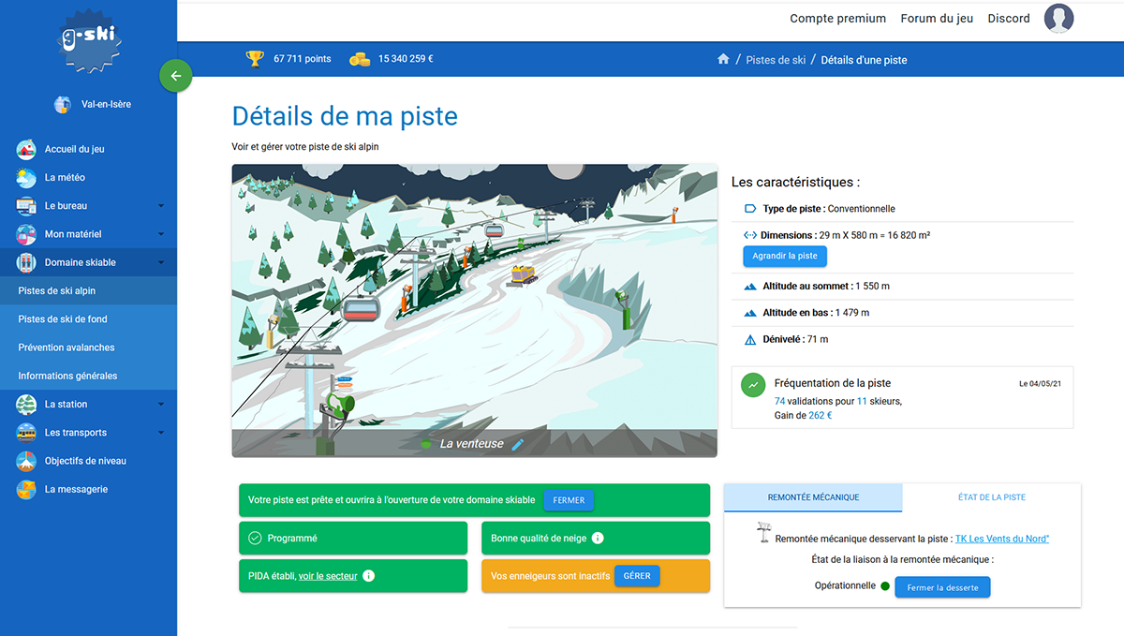Screen dimensions: 1124x636
Task: Click the Altitude en bas mountain icon
Action: pos(749,313)
